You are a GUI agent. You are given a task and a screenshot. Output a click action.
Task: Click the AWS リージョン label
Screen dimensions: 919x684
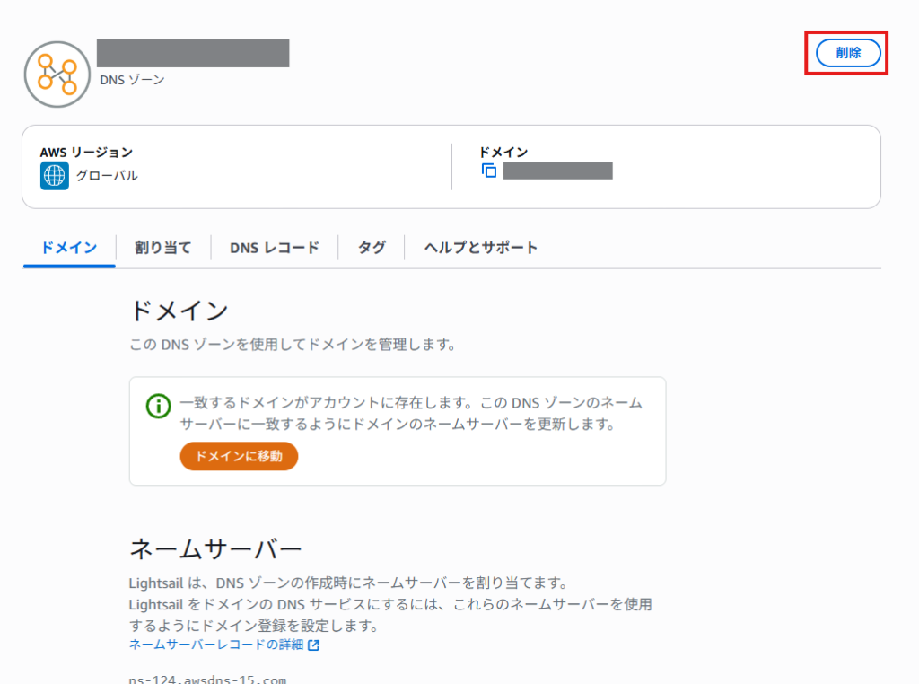click(x=87, y=153)
